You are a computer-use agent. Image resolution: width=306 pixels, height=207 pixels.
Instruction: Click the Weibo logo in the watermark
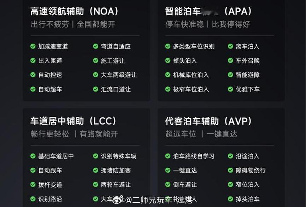click(118, 199)
